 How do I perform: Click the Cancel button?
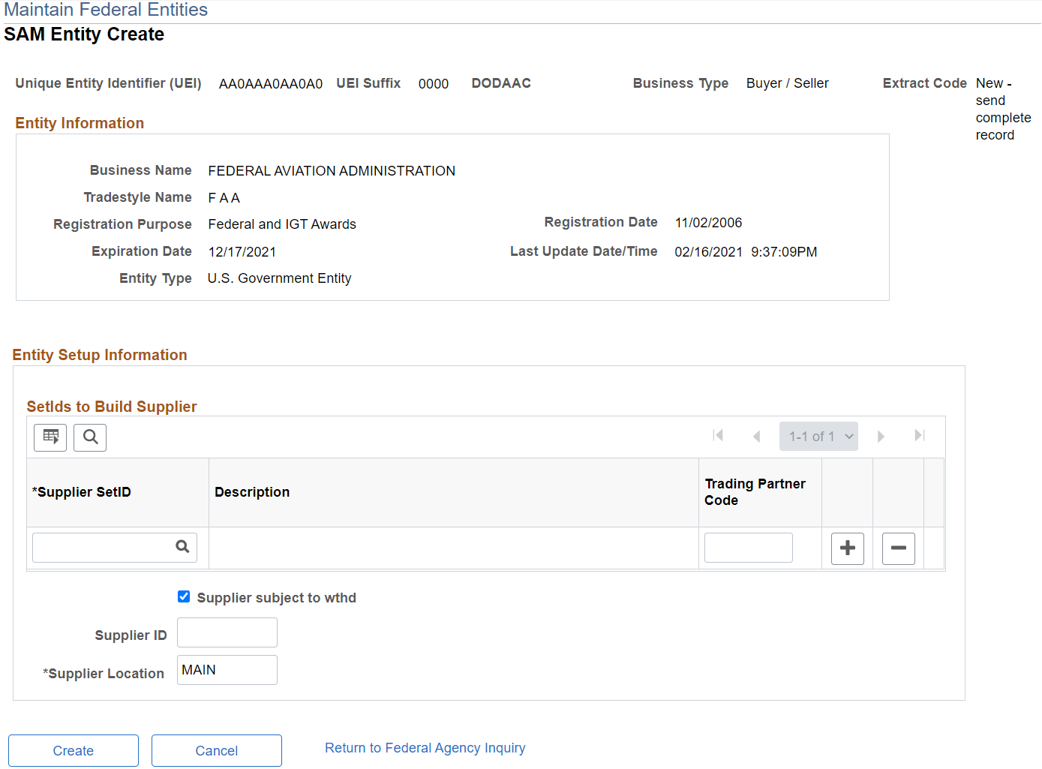[217, 751]
